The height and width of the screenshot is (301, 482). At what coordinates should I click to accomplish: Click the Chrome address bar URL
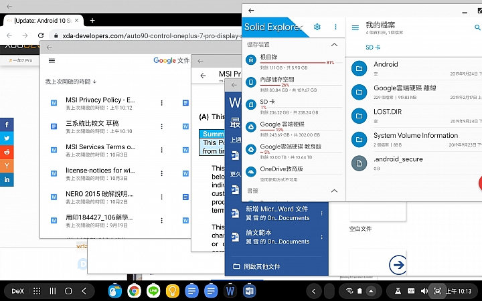[x=151, y=36]
